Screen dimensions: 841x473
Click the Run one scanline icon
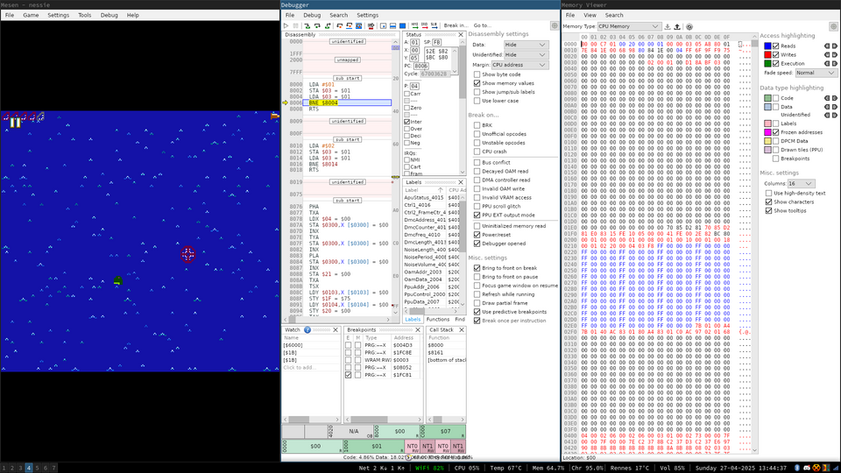[x=392, y=25]
